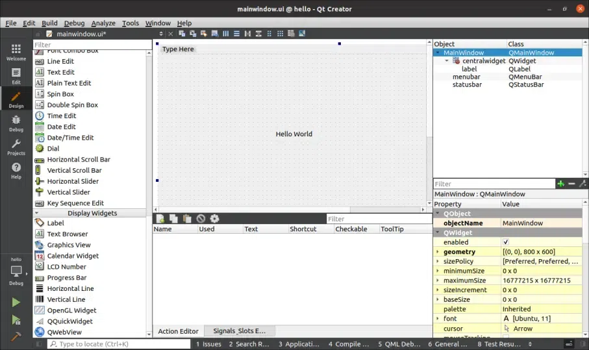
Task: Open Edit mode in left sidebar
Action: [16, 76]
